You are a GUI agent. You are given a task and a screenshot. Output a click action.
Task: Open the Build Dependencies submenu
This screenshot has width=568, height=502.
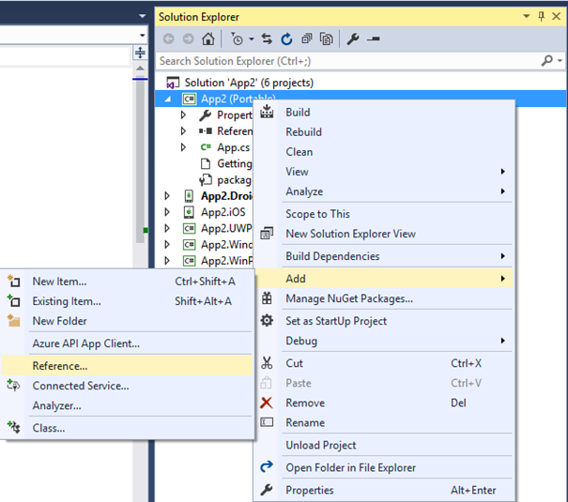click(x=384, y=256)
